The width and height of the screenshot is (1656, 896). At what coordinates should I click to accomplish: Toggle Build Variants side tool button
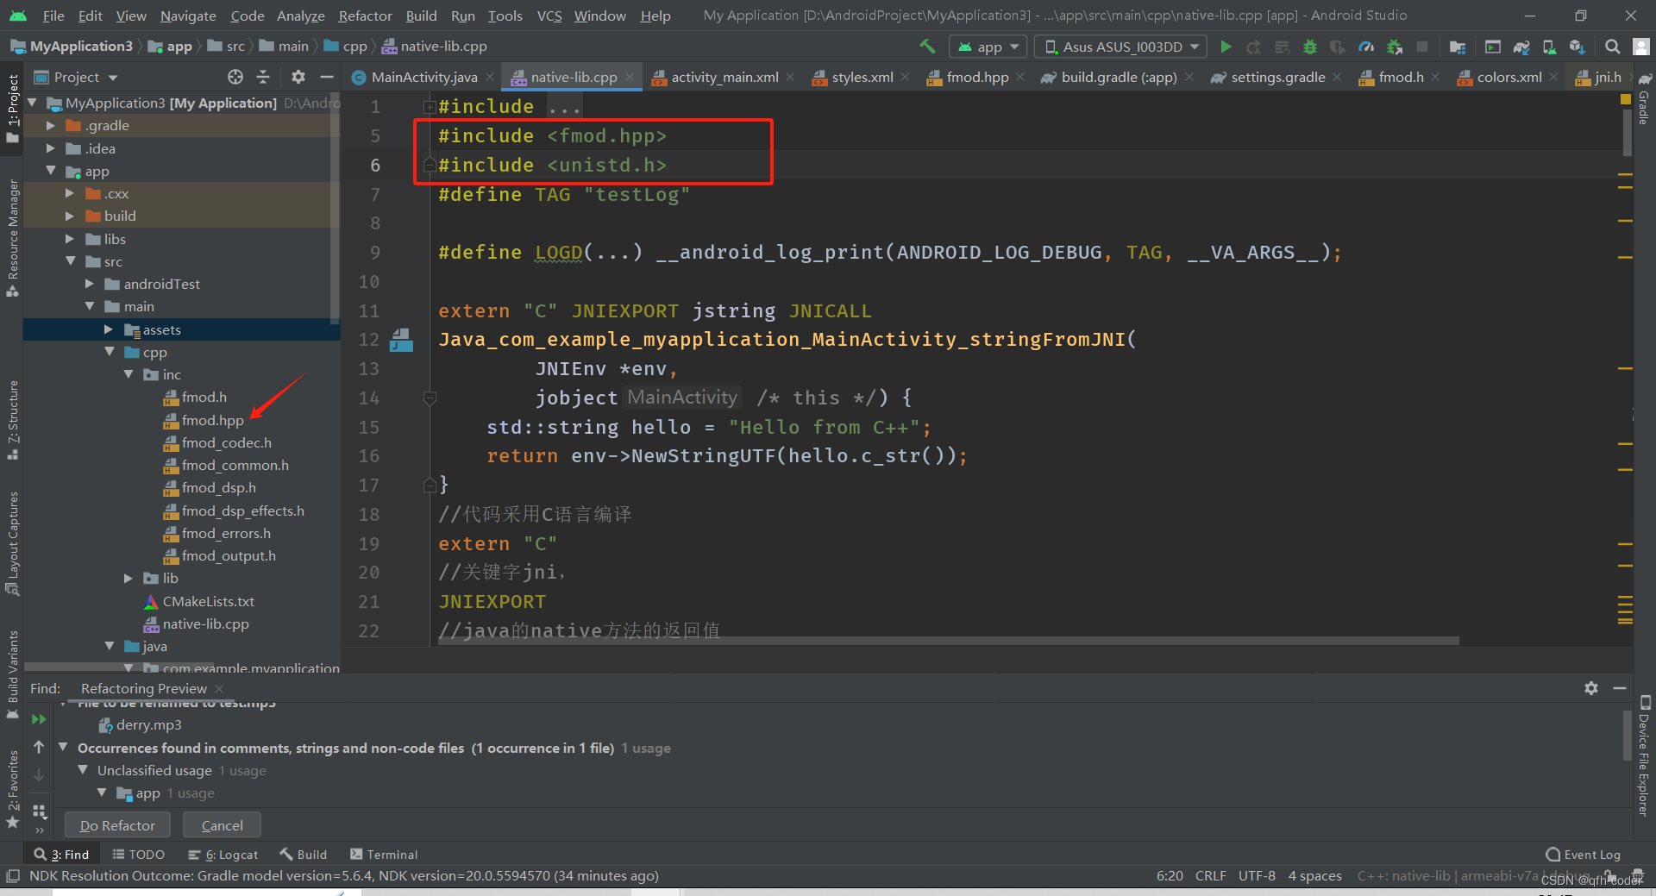coord(12,674)
